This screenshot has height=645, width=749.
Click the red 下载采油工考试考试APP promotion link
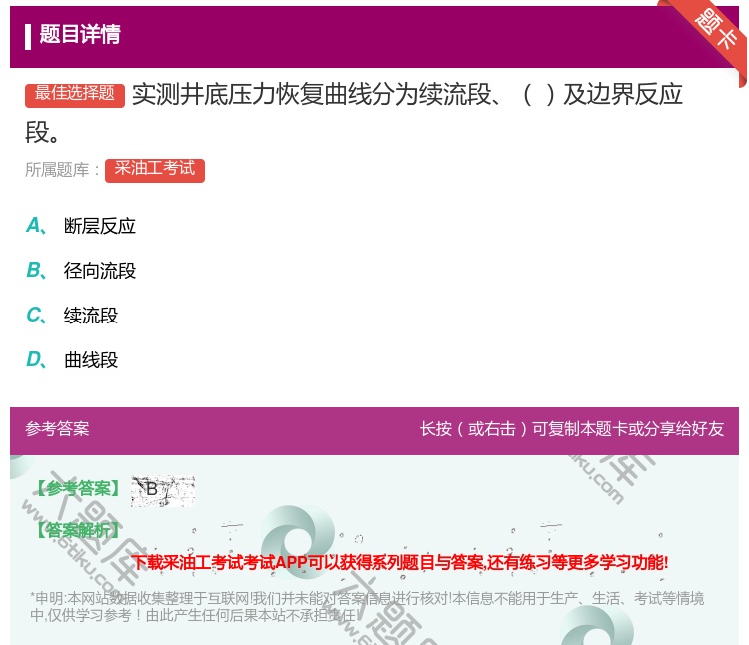point(399,562)
